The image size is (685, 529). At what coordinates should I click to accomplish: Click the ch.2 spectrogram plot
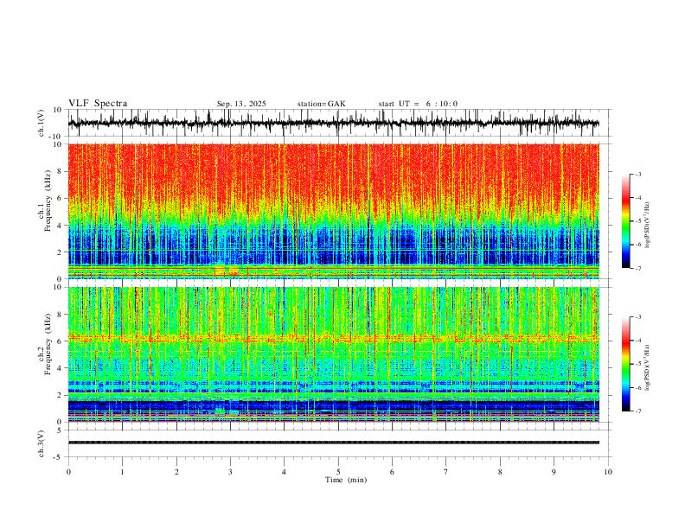pyautogui.click(x=333, y=354)
